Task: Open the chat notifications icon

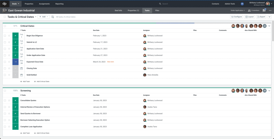Action: [264, 10]
